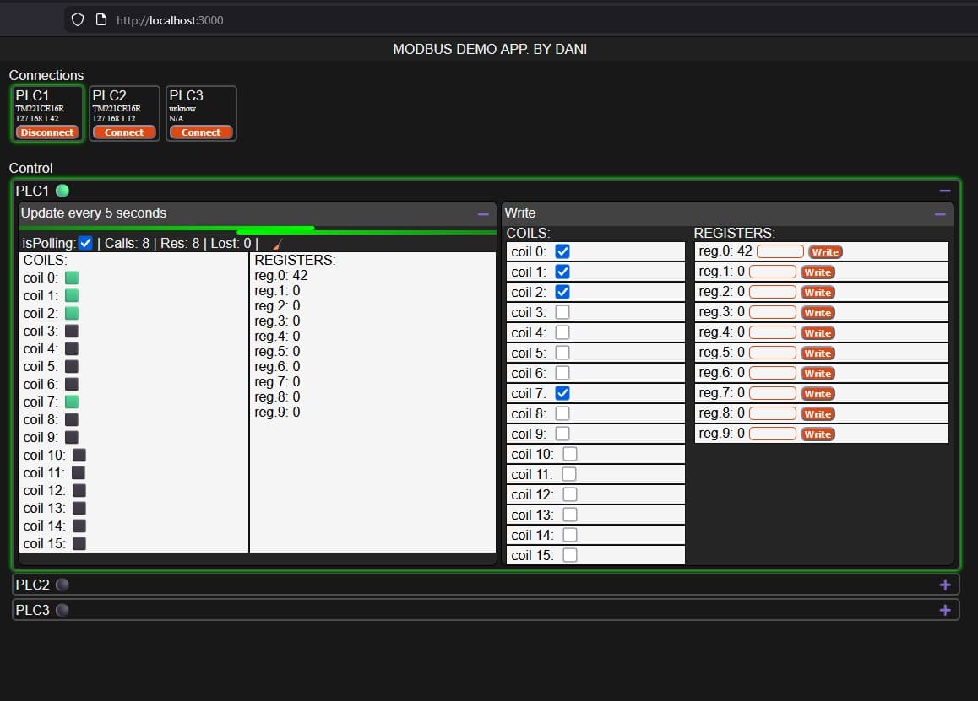Image resolution: width=978 pixels, height=701 pixels.
Task: Click the polling update progress bar
Action: point(258,229)
